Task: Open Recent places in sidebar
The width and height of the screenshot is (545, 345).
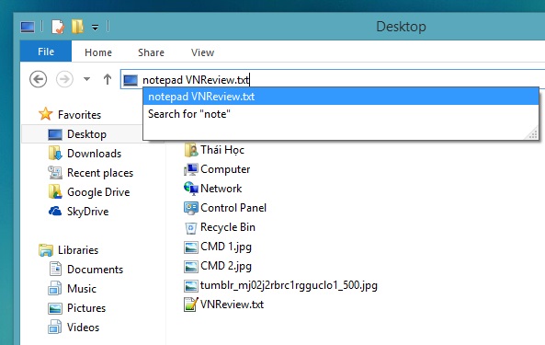Action: tap(100, 173)
